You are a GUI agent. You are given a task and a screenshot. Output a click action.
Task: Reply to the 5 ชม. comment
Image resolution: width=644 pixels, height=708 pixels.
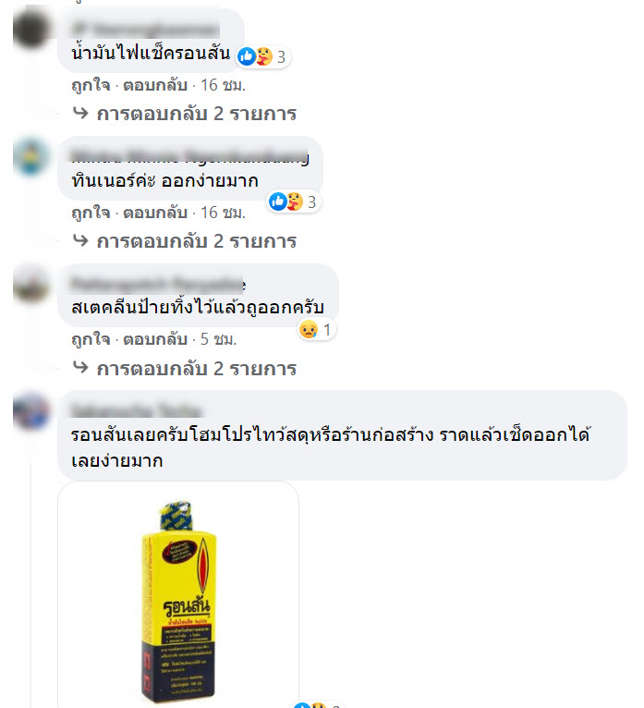155,339
